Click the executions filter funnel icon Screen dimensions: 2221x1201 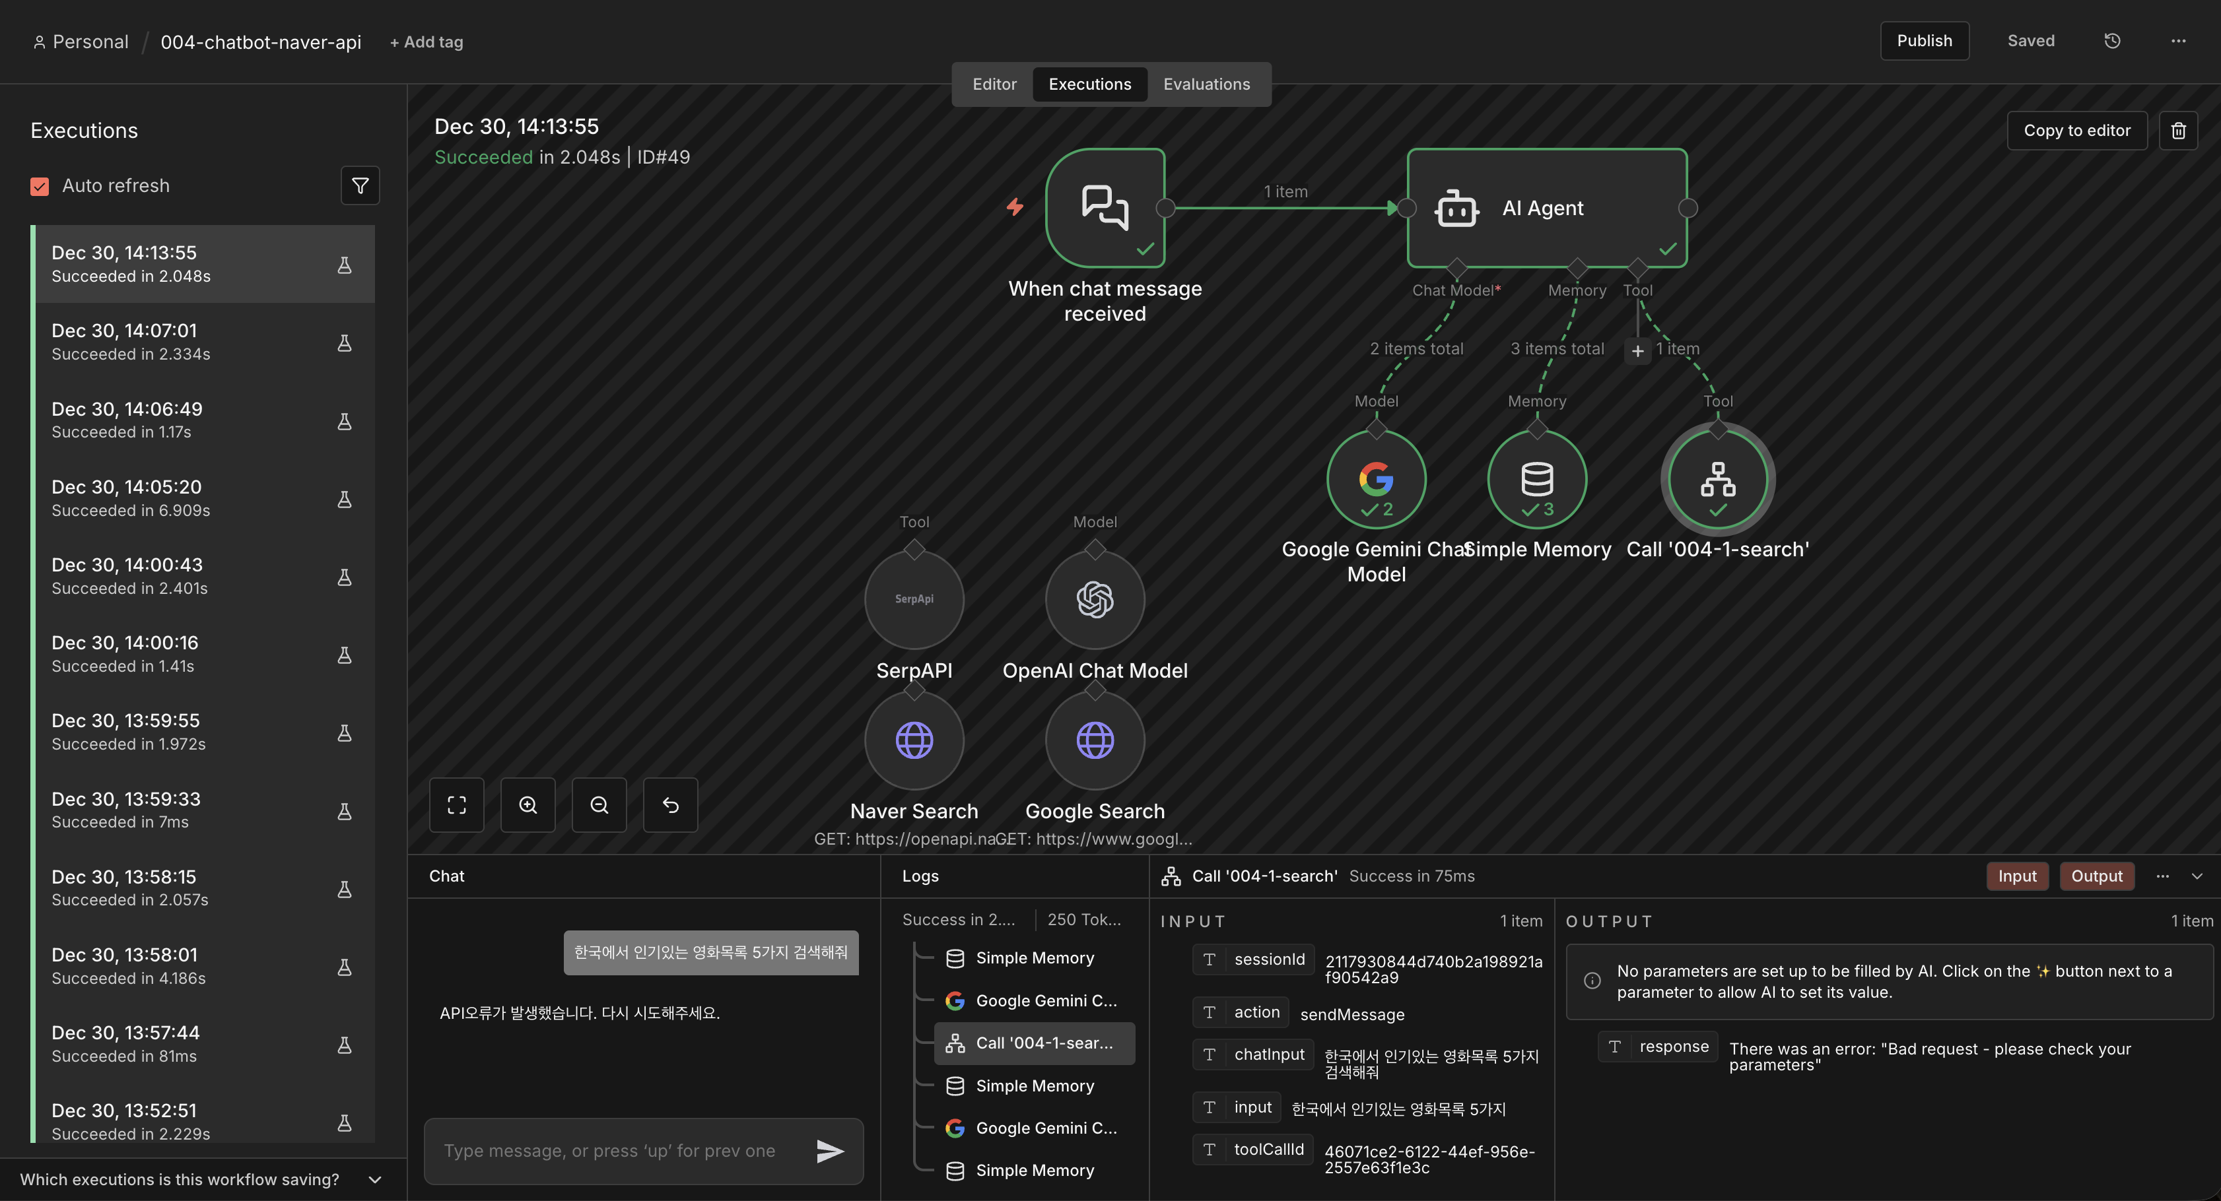coord(360,185)
